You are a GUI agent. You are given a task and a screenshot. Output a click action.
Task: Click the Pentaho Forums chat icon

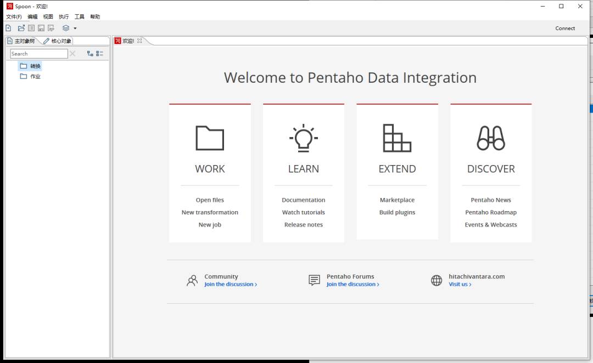[x=314, y=280]
